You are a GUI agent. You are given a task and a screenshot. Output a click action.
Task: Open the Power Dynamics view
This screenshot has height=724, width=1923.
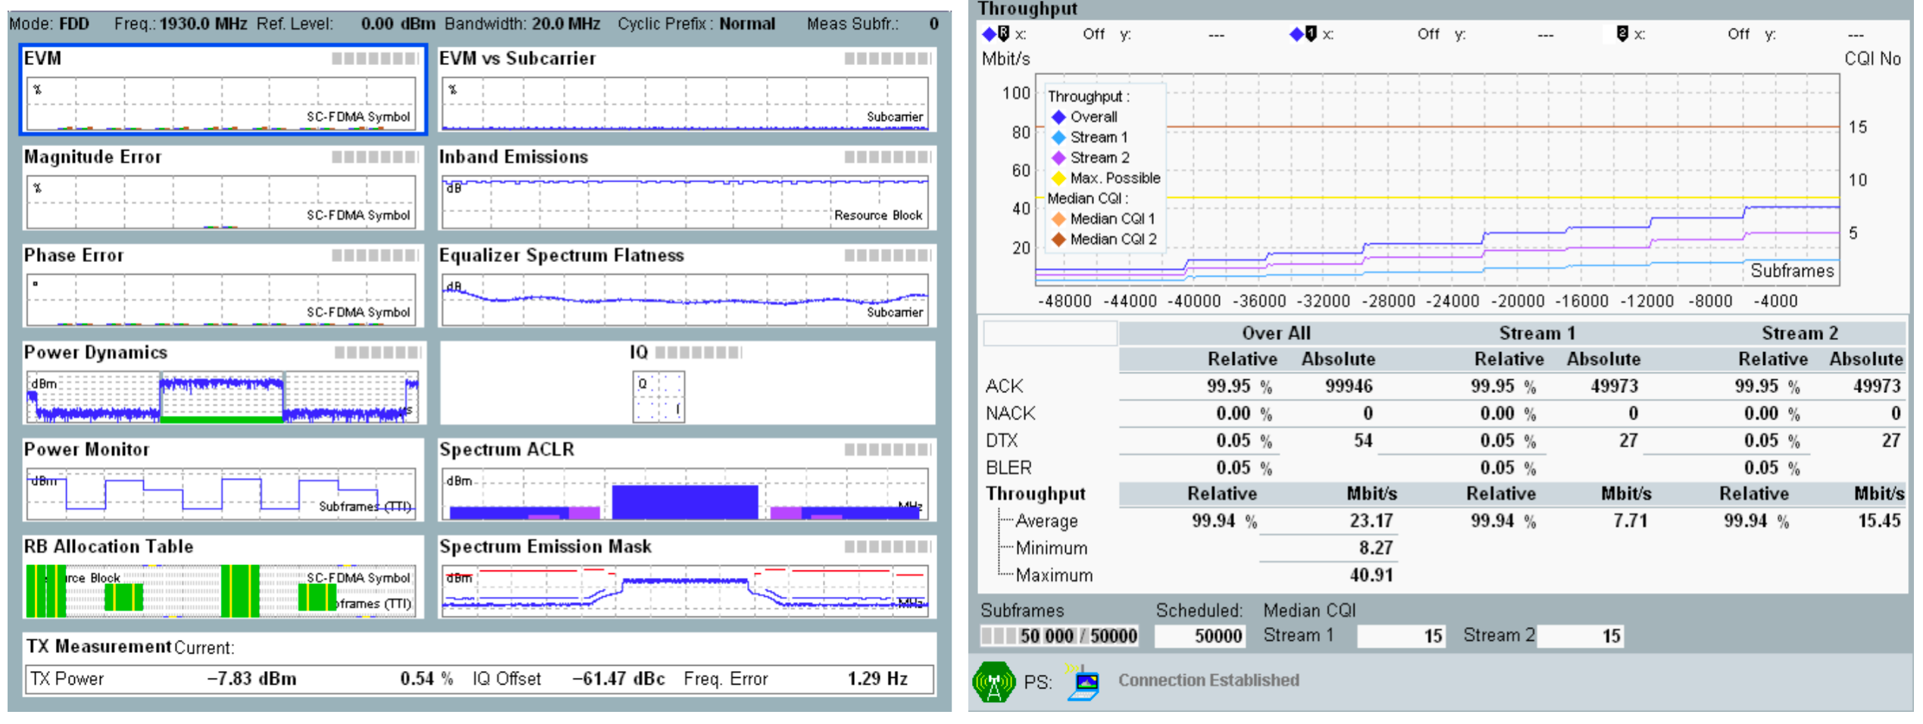(223, 383)
